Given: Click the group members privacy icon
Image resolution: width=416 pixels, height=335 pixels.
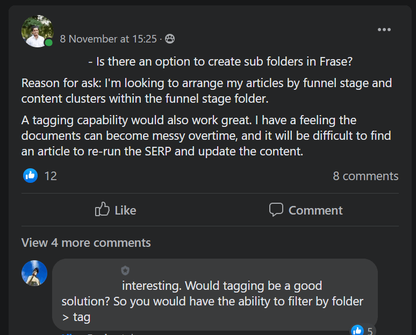Looking at the screenshot, I should 170,39.
